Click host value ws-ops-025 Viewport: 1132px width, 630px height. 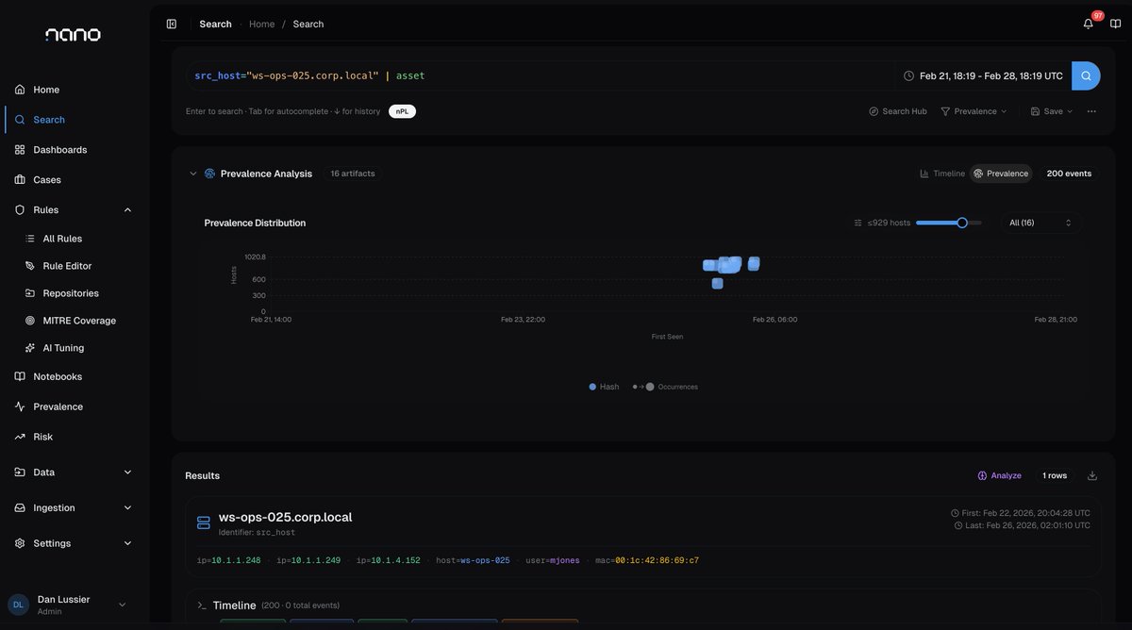click(x=485, y=560)
